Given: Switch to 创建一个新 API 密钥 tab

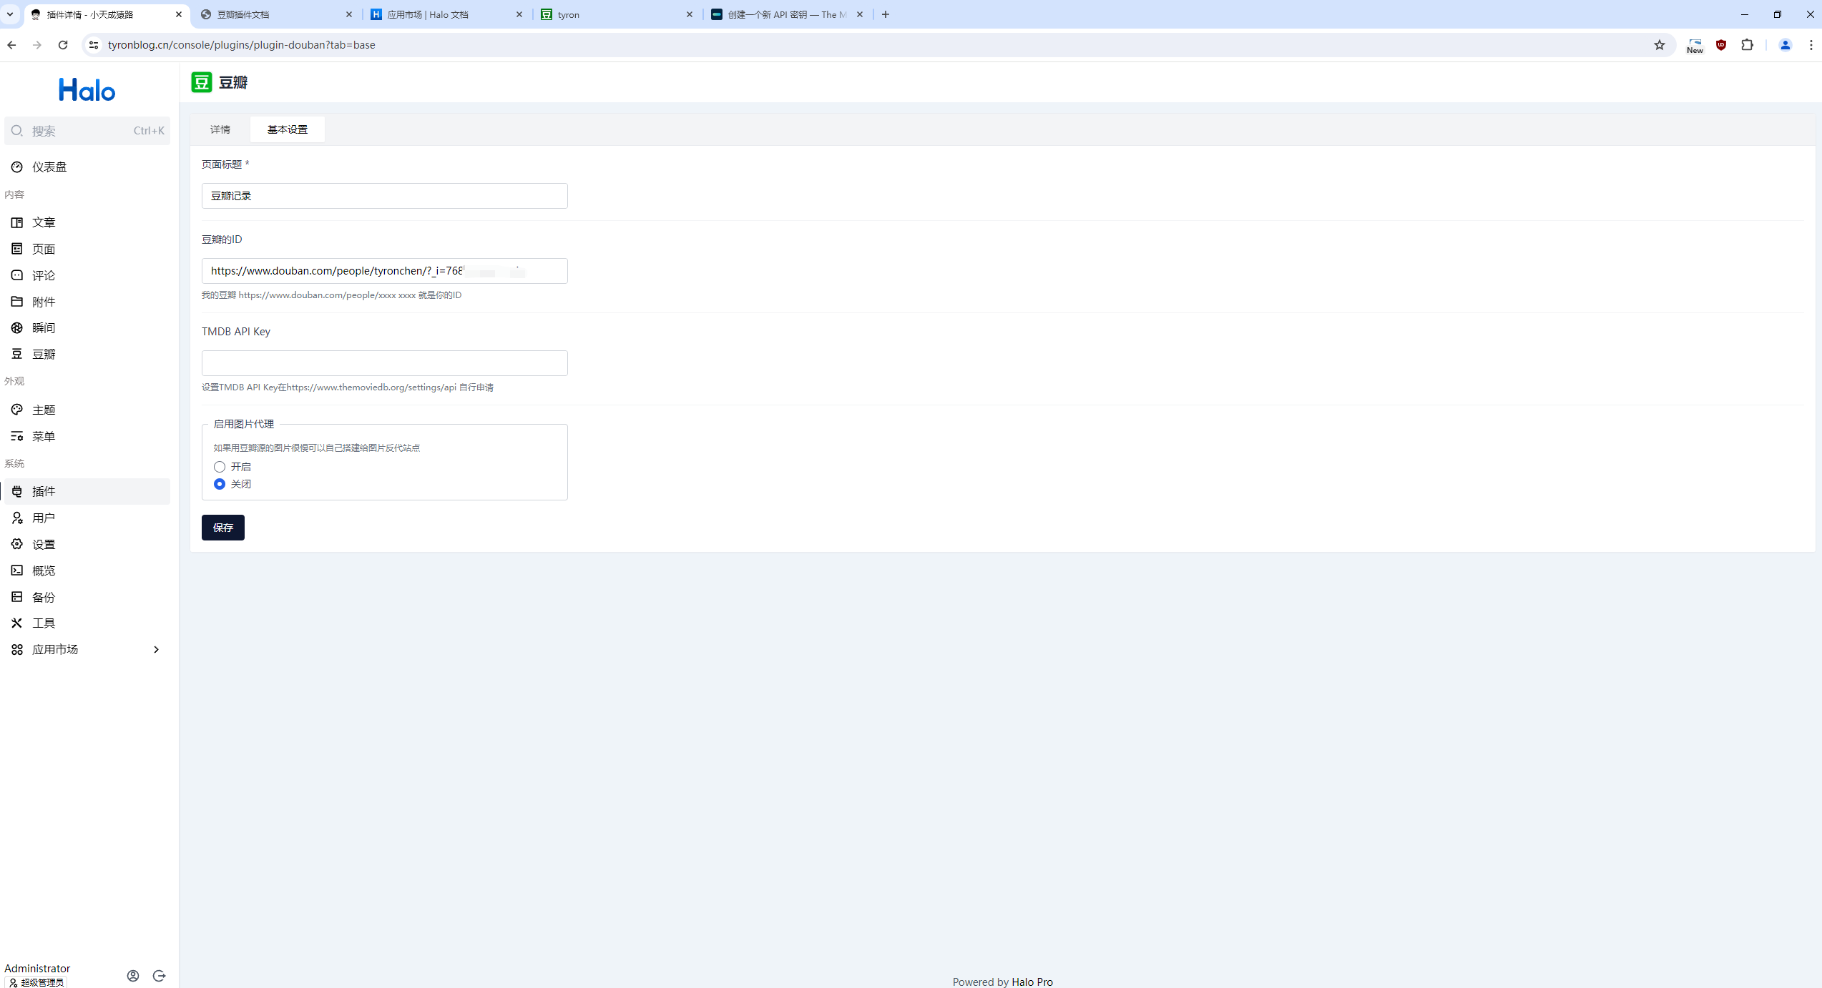Looking at the screenshot, I should coord(787,14).
